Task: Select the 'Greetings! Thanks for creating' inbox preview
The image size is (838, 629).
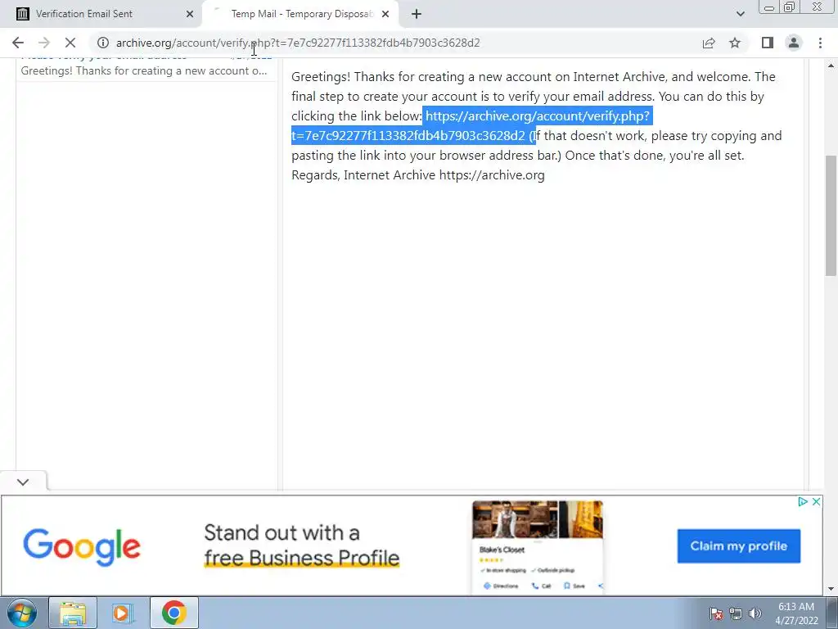Action: click(x=144, y=70)
